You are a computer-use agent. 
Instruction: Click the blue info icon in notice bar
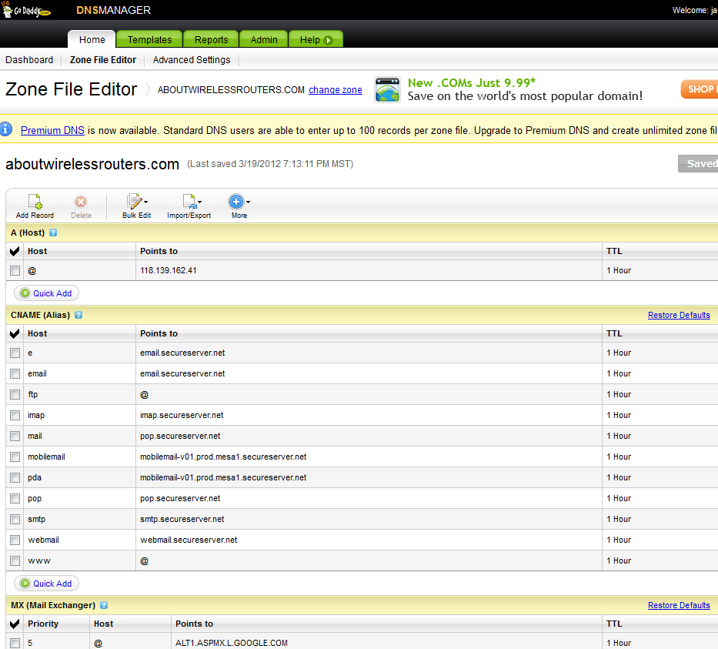click(x=6, y=129)
